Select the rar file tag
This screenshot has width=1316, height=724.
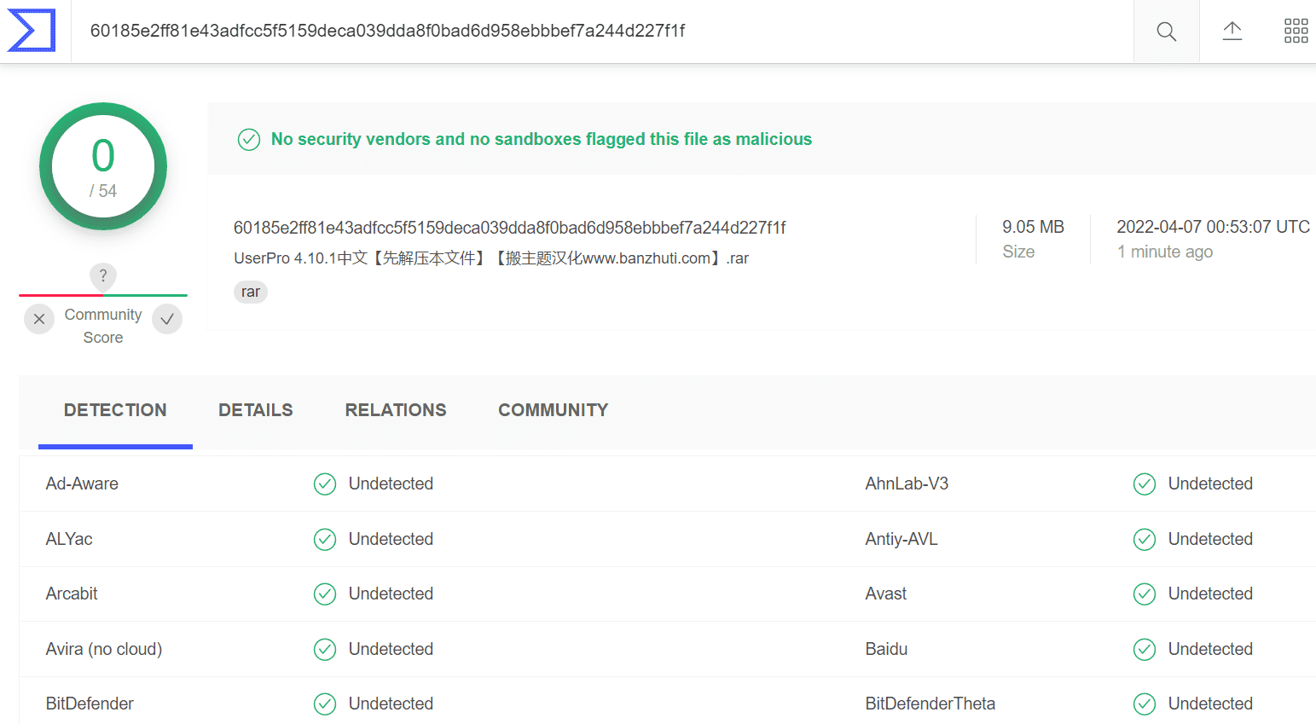coord(251,292)
